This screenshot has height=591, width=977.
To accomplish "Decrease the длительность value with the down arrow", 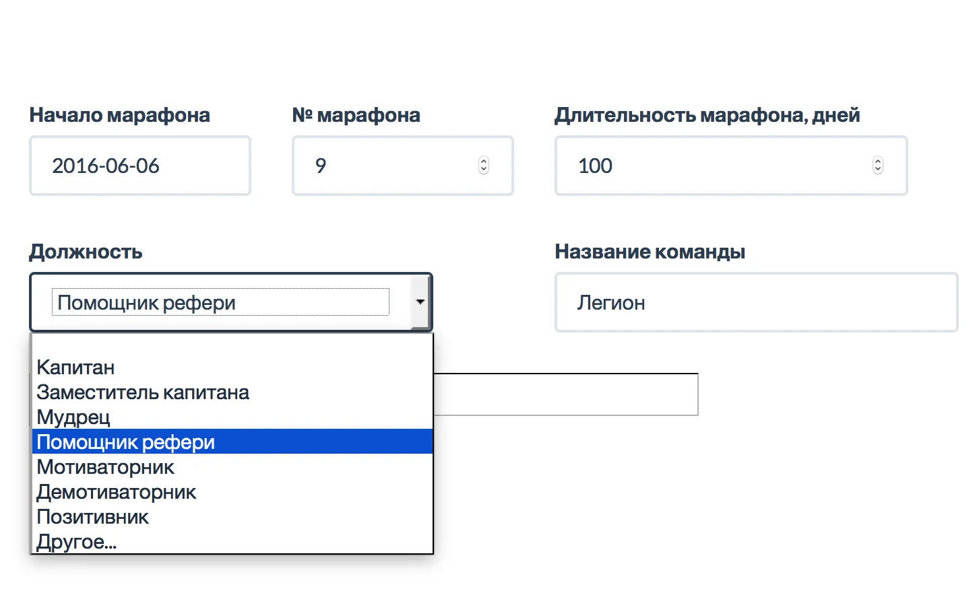I will 878,170.
